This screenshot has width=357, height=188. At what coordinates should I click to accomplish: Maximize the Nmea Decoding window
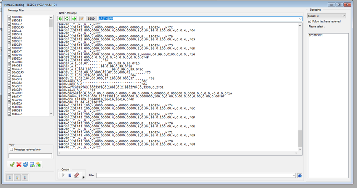339,5
